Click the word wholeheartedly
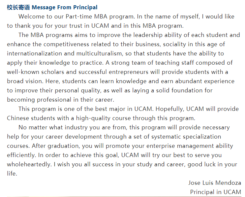This screenshot has height=197, width=245. point(29,164)
